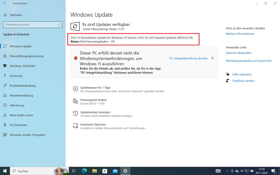Expand hidden system tray icons
This screenshot has width=280, height=175.
(x=227, y=171)
